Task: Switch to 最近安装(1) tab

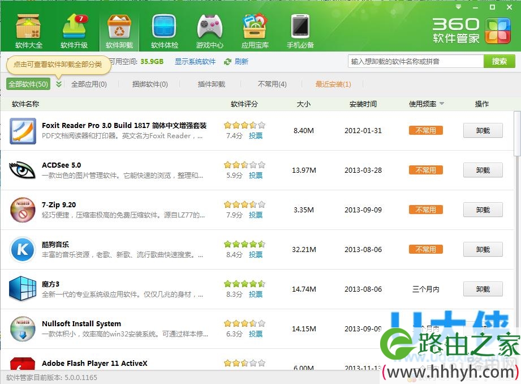Action: (333, 84)
